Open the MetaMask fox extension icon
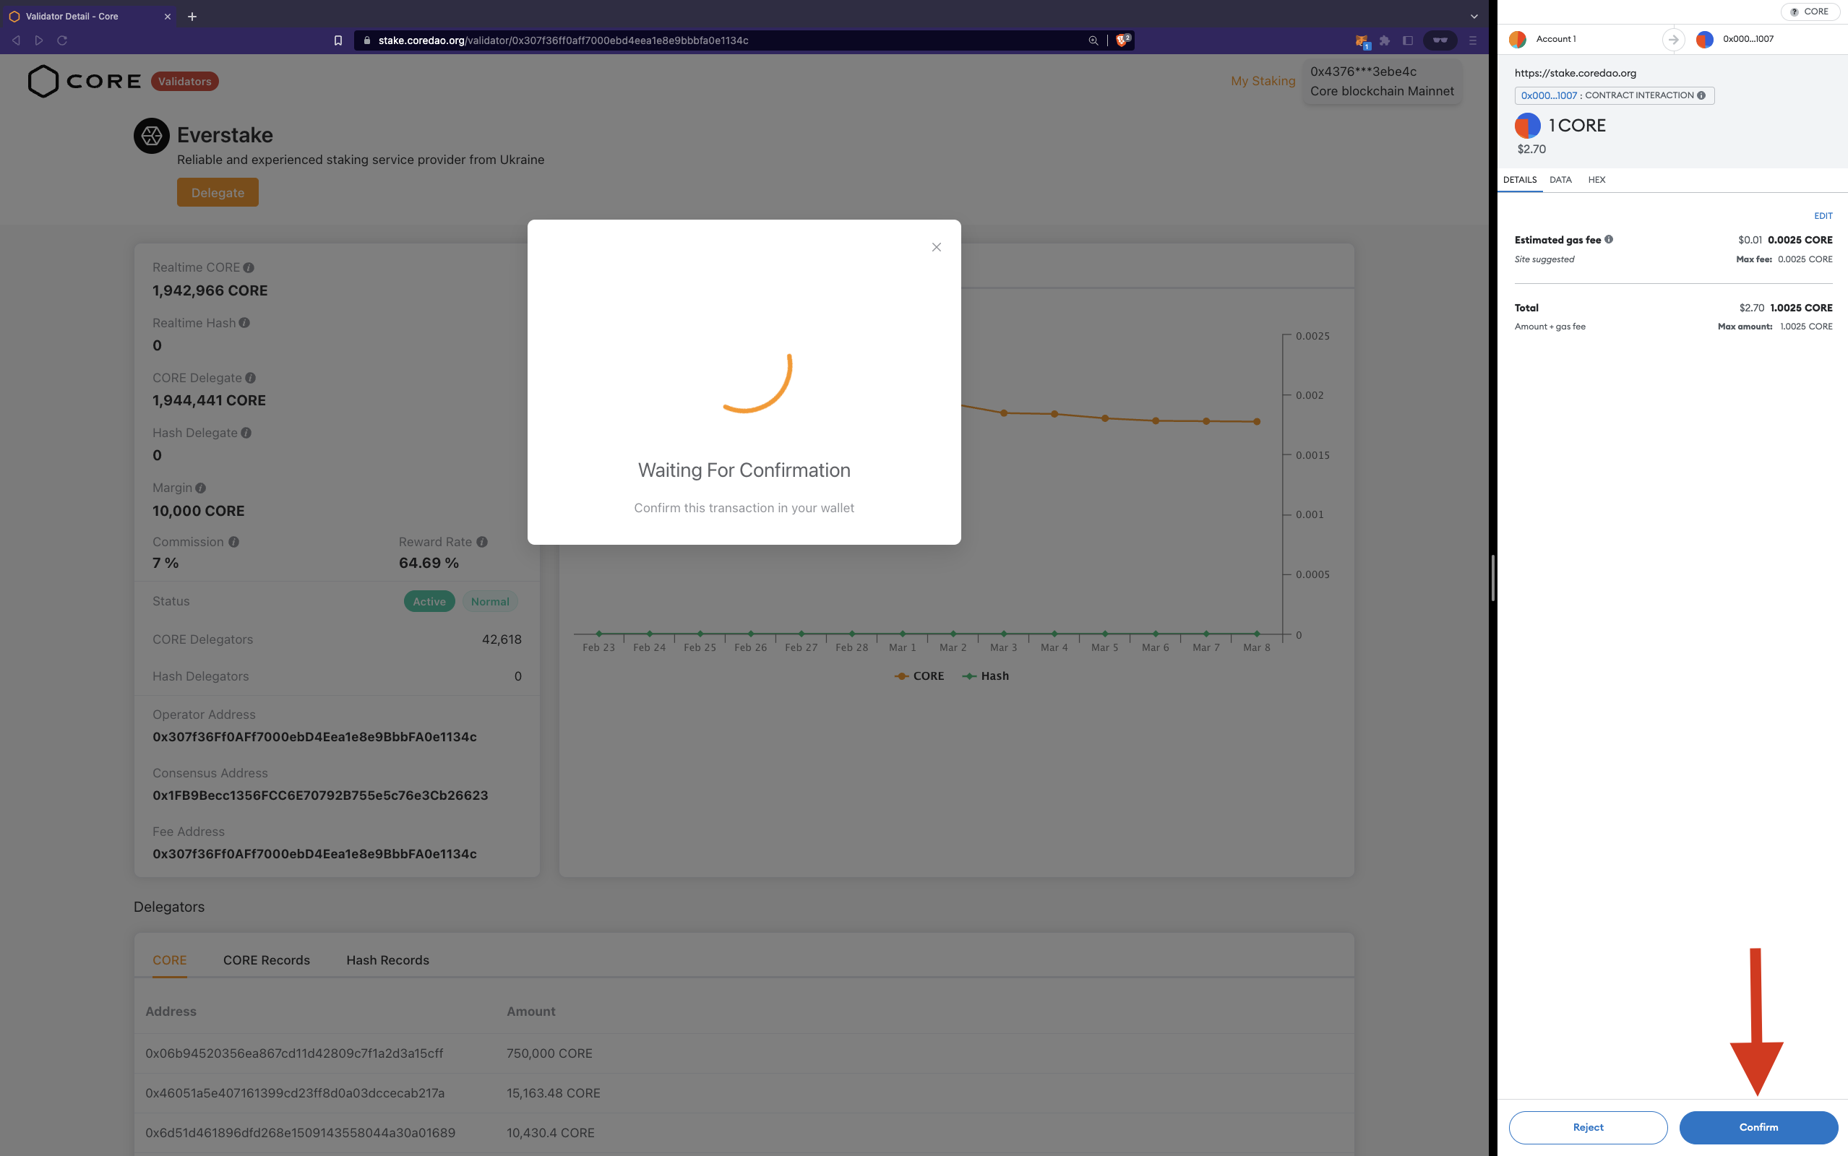1848x1156 pixels. (1362, 40)
